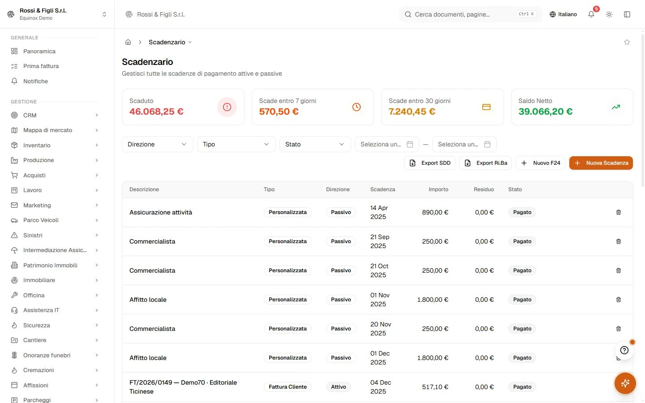The image size is (645, 403).
Task: Click the clock icon in 7 giorni card
Action: 357,107
